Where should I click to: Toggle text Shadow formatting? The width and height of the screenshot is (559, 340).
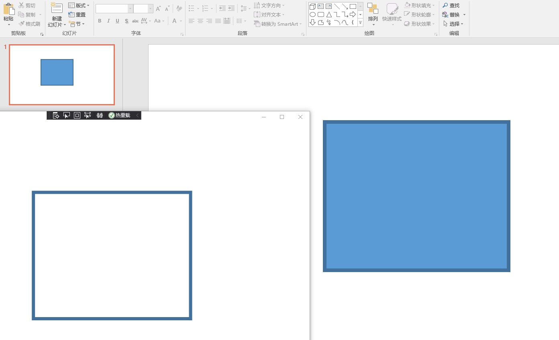[x=126, y=21]
